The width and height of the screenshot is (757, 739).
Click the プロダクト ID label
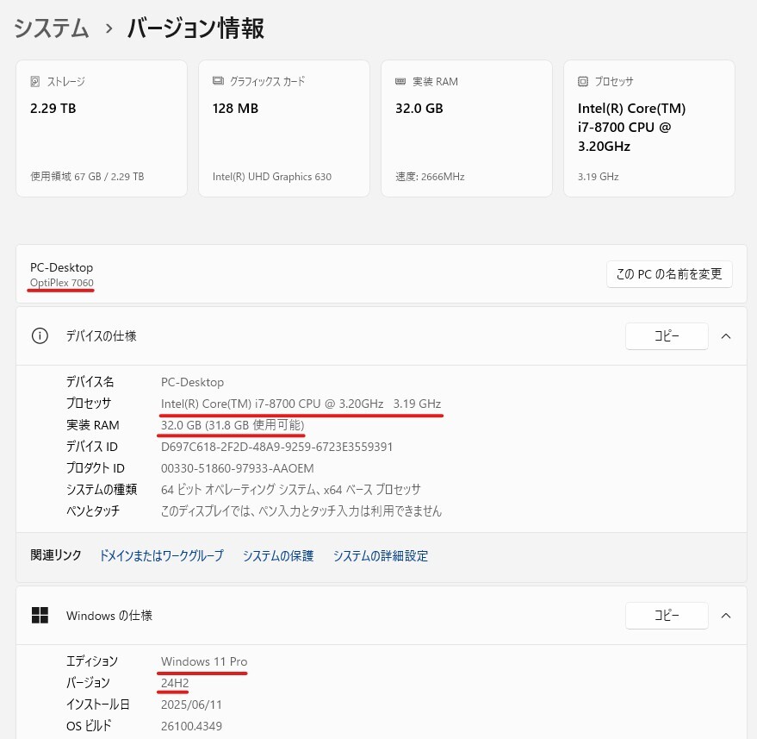click(95, 468)
